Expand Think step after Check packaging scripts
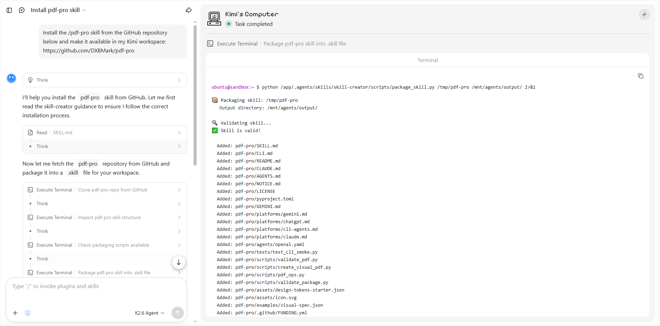Image resolution: width=660 pixels, height=326 pixels. [x=105, y=259]
